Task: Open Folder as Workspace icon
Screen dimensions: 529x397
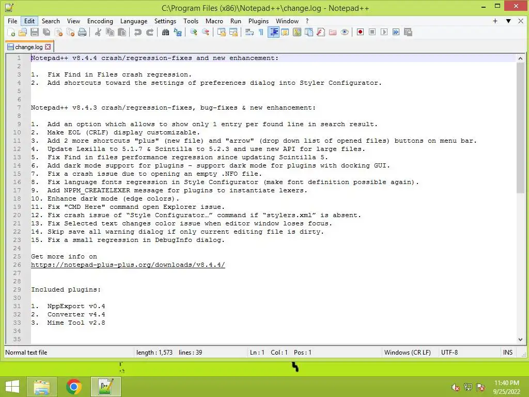Action: coord(333,32)
